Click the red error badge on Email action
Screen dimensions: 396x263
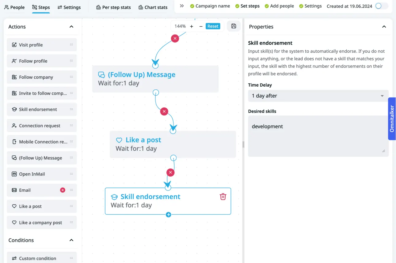click(63, 190)
